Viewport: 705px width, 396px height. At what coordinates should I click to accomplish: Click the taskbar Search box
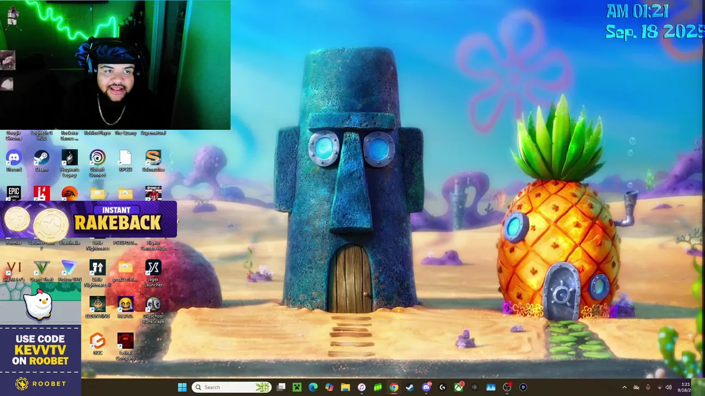point(231,387)
